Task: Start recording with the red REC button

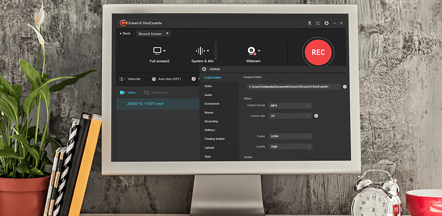Action: [318, 52]
